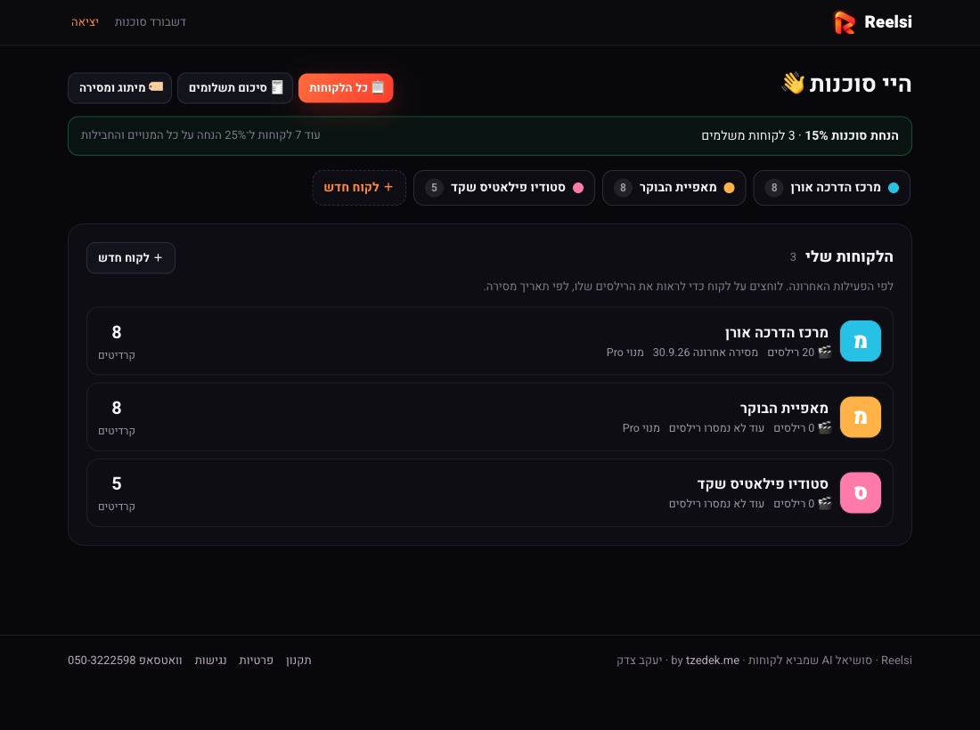The height and width of the screenshot is (730, 980).
Task: Click the blue dot on מרכז הדרכה אורן chip
Action: [893, 188]
